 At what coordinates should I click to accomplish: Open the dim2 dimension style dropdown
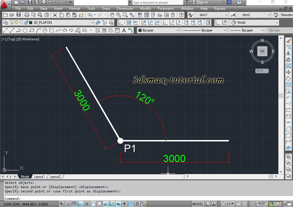coord(269,15)
